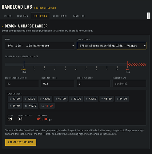
Task: Click ladder step 5 chip 43.20
Action: [x=76, y=99]
